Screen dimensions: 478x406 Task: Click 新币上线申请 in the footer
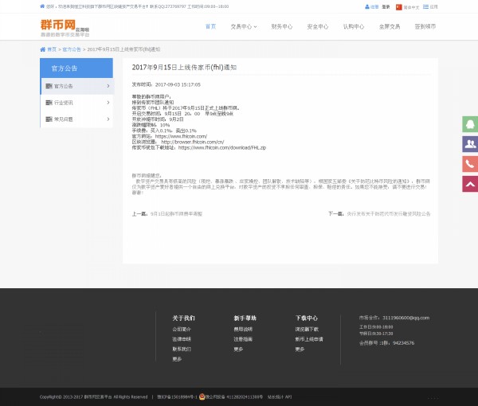coord(309,339)
